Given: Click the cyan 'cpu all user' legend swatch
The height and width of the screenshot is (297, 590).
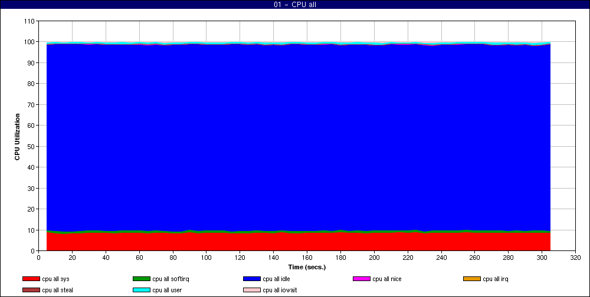Looking at the screenshot, I should point(141,290).
